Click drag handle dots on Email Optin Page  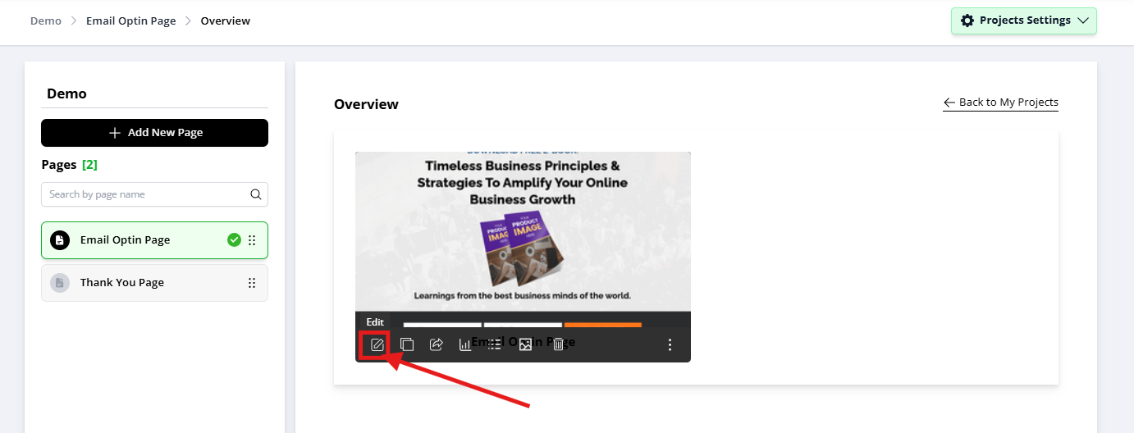[252, 240]
